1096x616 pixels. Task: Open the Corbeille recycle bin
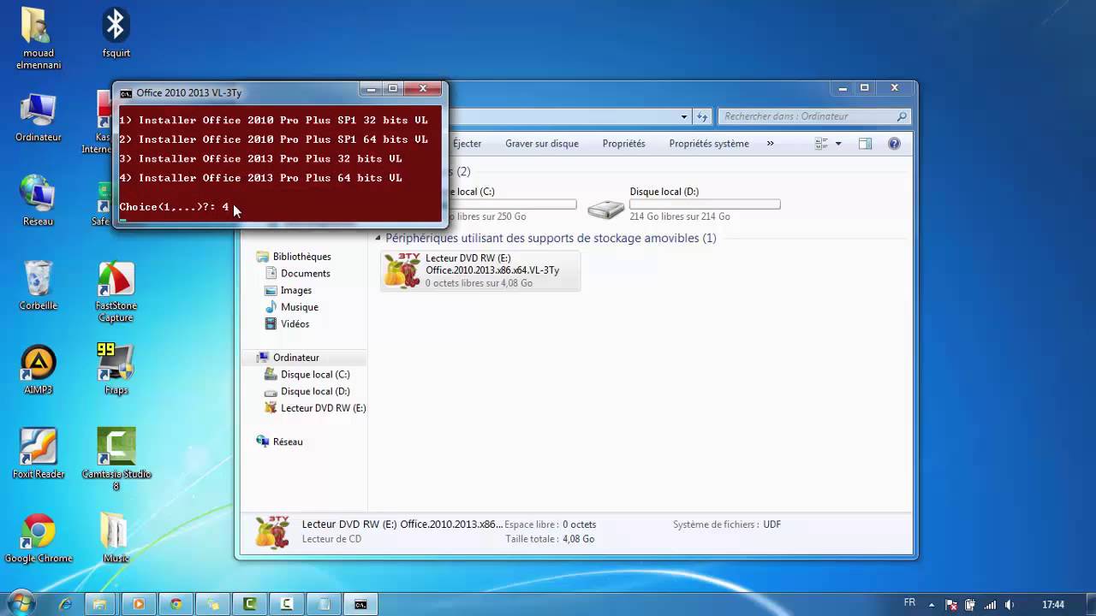[38, 286]
